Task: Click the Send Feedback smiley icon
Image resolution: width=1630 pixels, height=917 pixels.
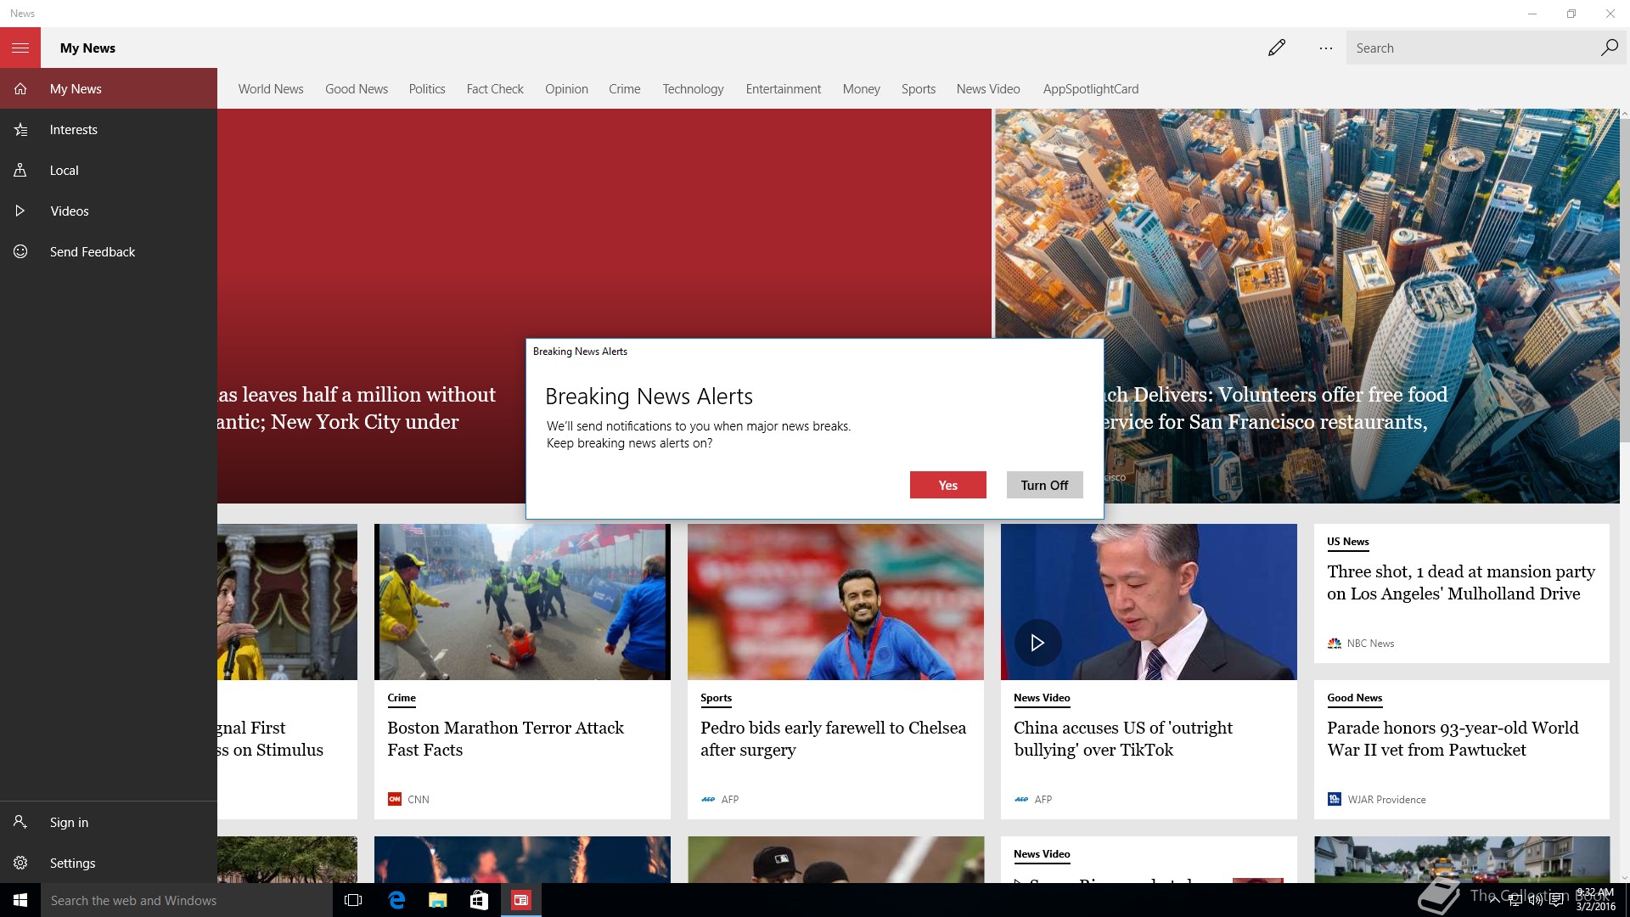Action: pos(20,251)
